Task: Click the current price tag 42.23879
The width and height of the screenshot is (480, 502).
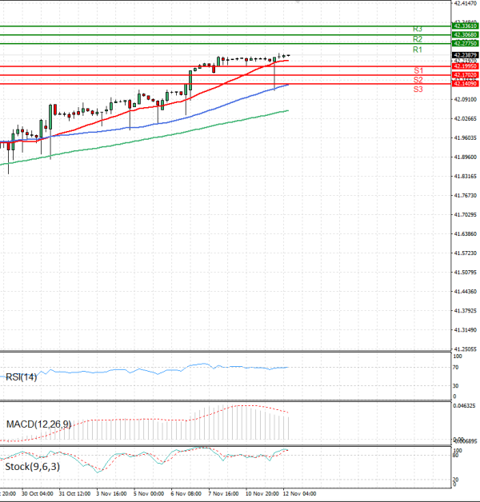Action: click(x=465, y=55)
